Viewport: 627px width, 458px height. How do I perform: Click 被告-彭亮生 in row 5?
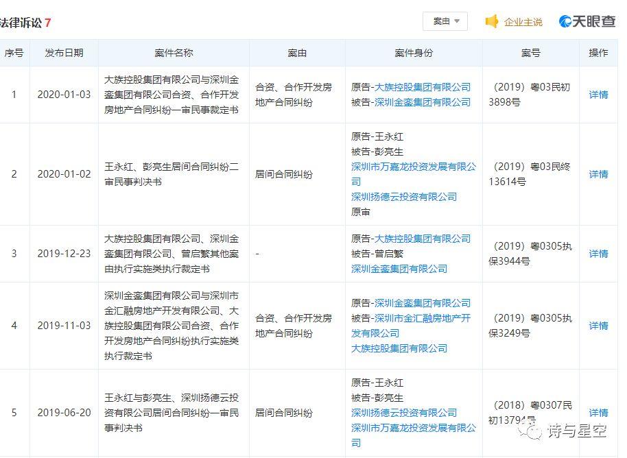pos(377,398)
